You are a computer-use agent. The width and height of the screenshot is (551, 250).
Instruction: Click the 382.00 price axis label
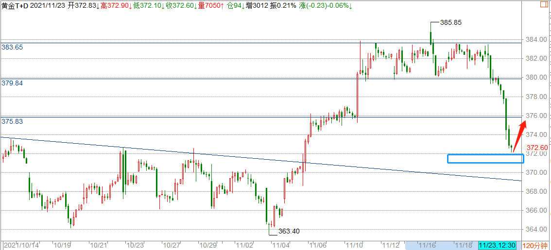pos(536,58)
